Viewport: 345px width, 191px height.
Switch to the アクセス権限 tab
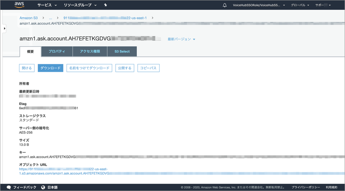pos(90,51)
